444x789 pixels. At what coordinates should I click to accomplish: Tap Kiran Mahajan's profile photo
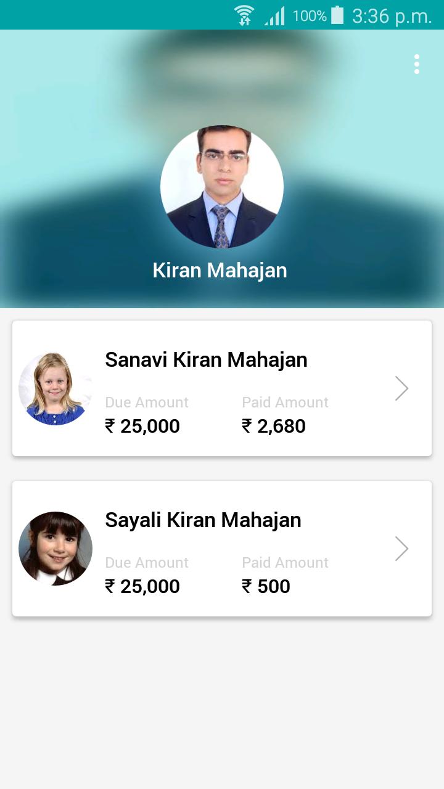[222, 187]
